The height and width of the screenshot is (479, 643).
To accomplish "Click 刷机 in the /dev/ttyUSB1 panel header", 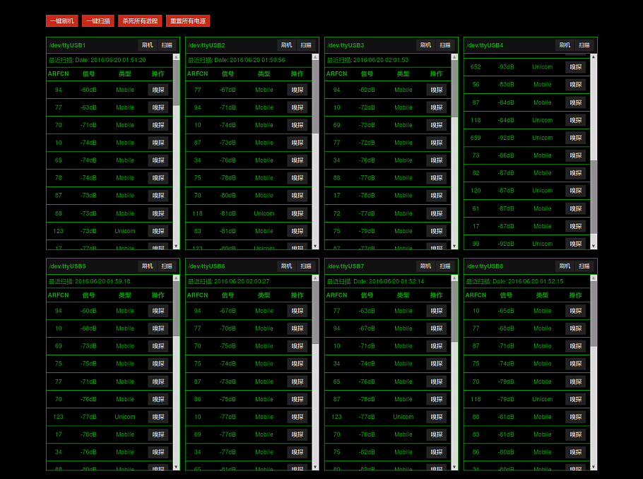I will tap(147, 45).
